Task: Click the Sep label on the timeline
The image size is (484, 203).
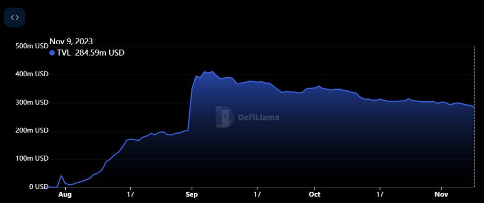Action: coord(191,194)
